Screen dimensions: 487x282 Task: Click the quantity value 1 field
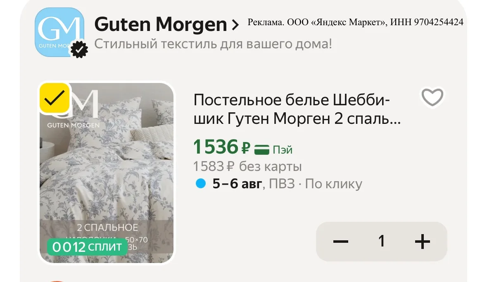tap(381, 241)
